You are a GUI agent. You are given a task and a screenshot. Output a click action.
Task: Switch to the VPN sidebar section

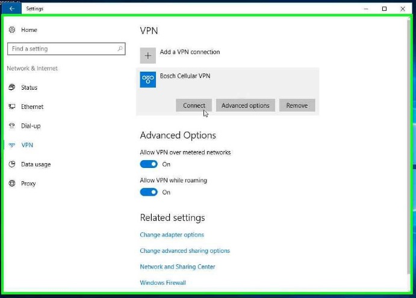[27, 145]
